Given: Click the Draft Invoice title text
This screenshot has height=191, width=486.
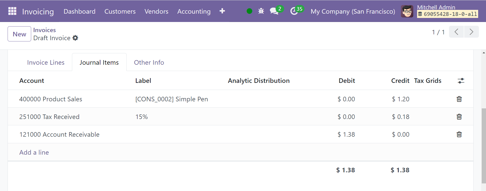Looking at the screenshot, I should (52, 38).
